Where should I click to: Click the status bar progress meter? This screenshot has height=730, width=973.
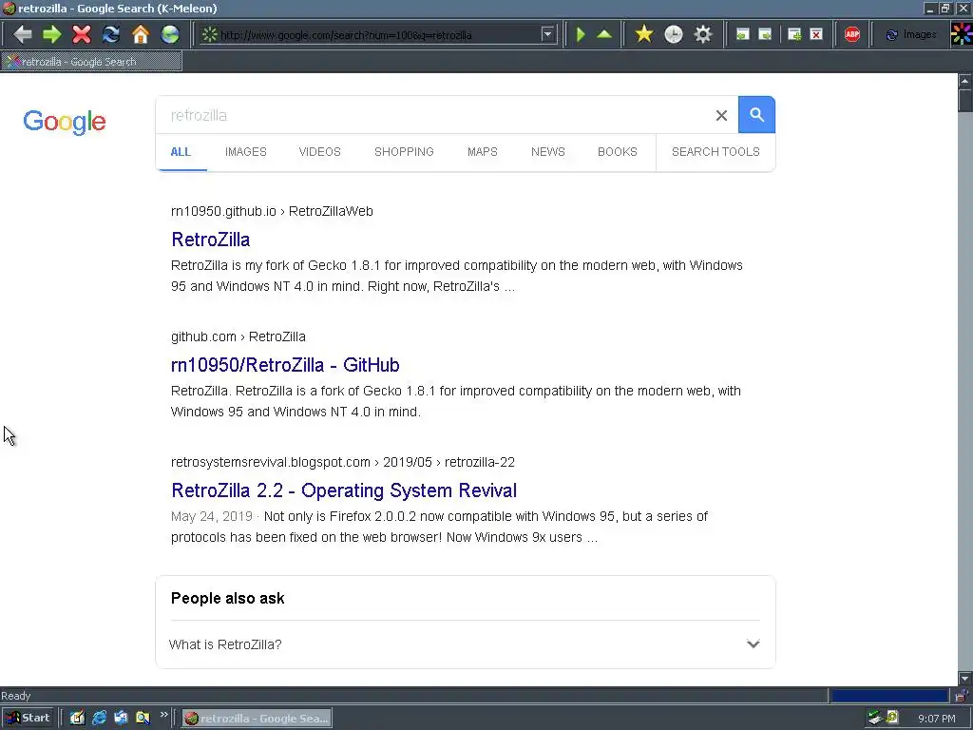click(x=889, y=696)
